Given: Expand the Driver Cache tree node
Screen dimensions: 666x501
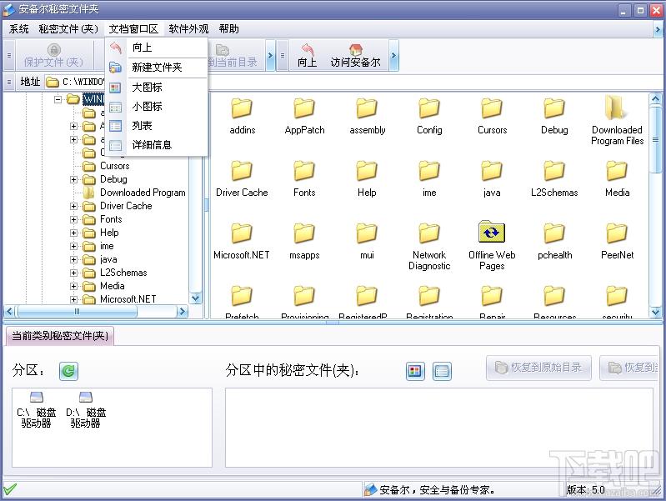Looking at the screenshot, I should tap(74, 206).
